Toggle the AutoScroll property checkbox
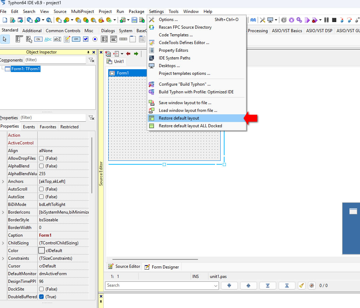Image resolution: width=360 pixels, height=308 pixels. (42, 189)
